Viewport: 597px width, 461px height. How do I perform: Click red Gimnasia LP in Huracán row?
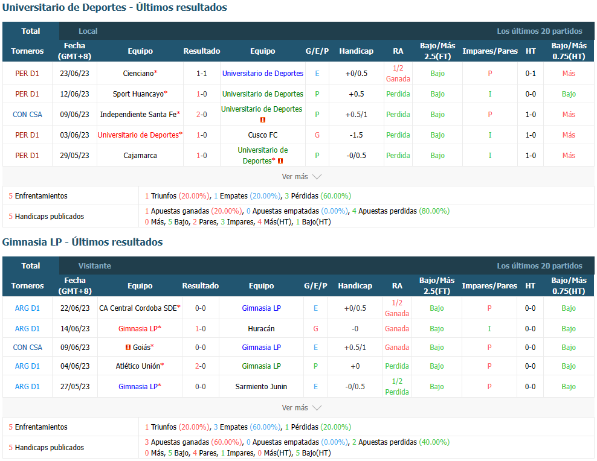click(138, 329)
